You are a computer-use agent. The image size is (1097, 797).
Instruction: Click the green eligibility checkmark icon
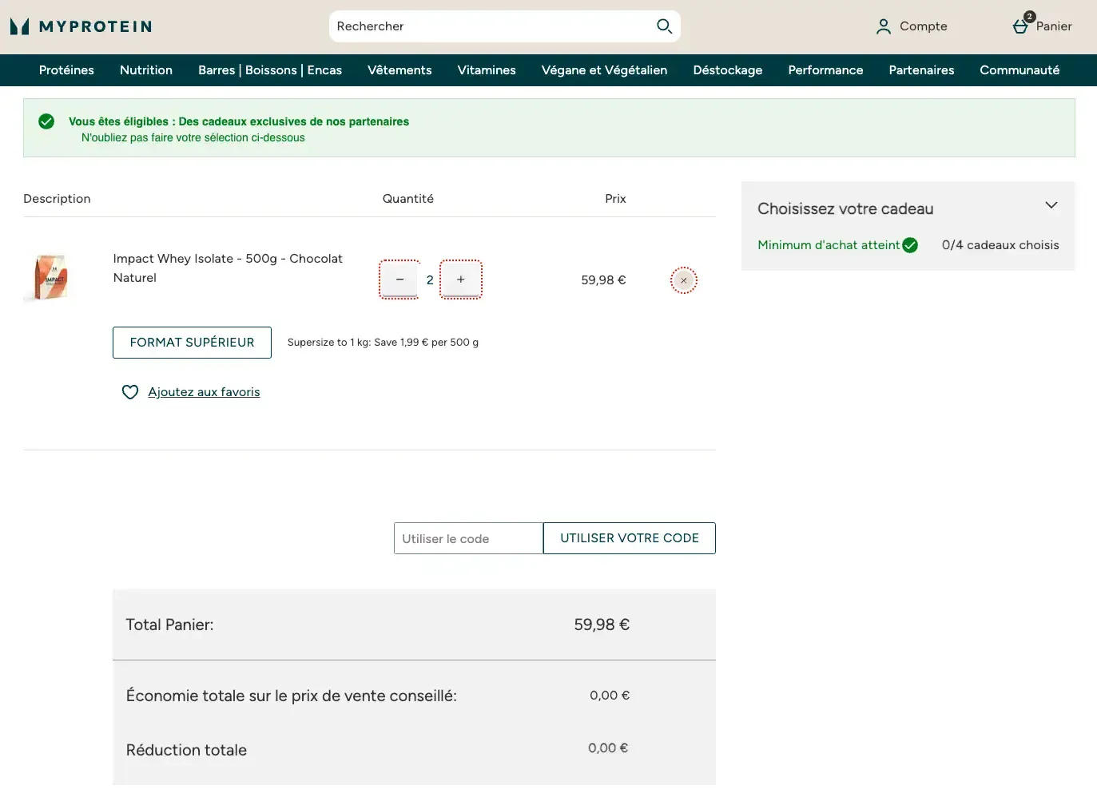46,121
